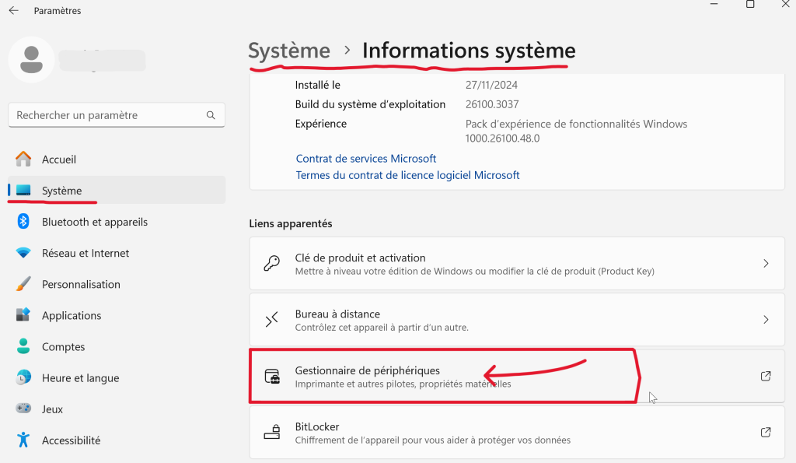The image size is (796, 463).
Task: Click the search magnifier in the search box
Action: pyautogui.click(x=211, y=114)
